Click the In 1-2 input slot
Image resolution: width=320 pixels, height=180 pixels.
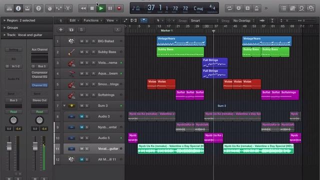point(15,66)
